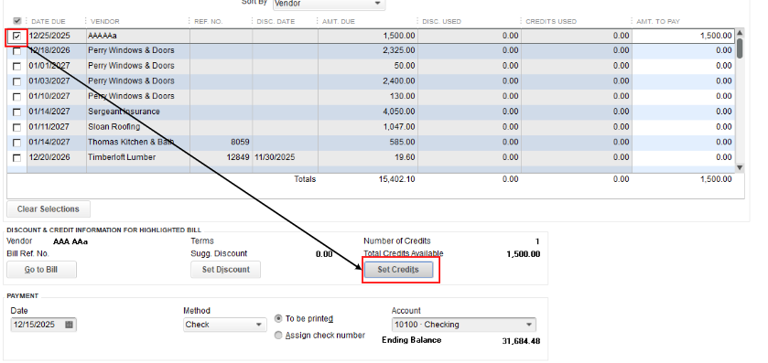Click the REF. NO. column header
The image size is (768, 363).
208,22
